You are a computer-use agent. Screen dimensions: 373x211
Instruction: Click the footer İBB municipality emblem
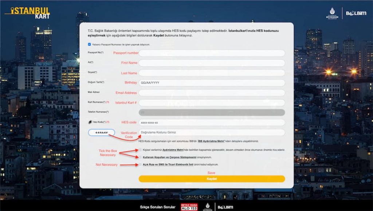click(207, 207)
